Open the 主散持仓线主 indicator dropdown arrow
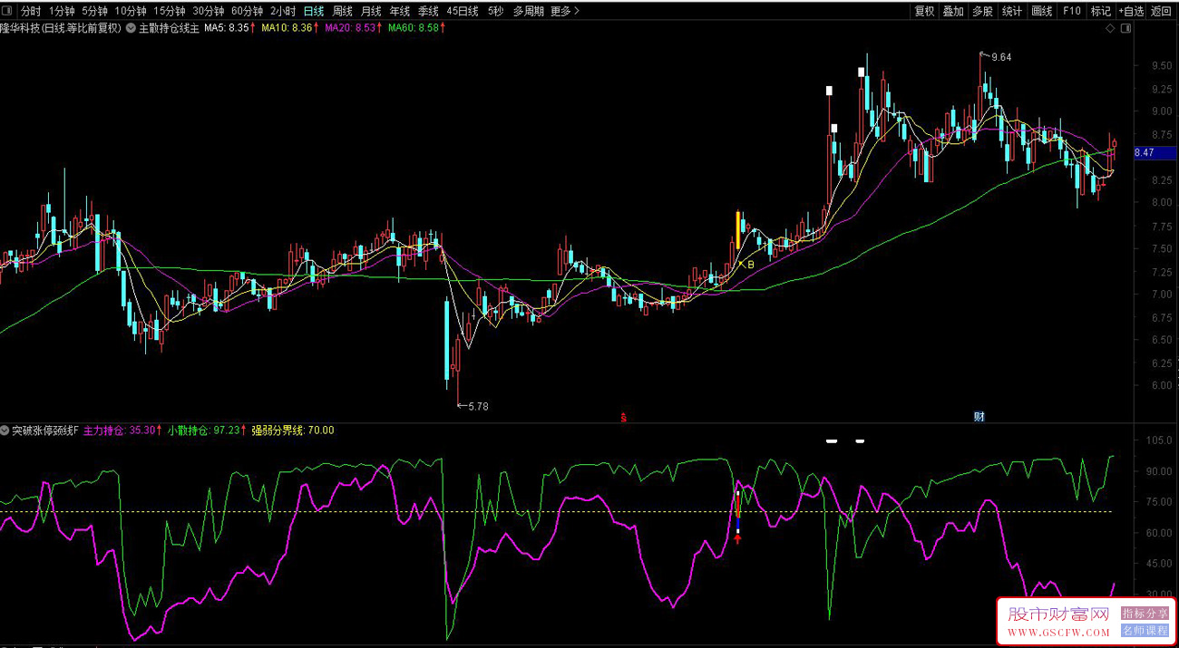 pos(132,28)
